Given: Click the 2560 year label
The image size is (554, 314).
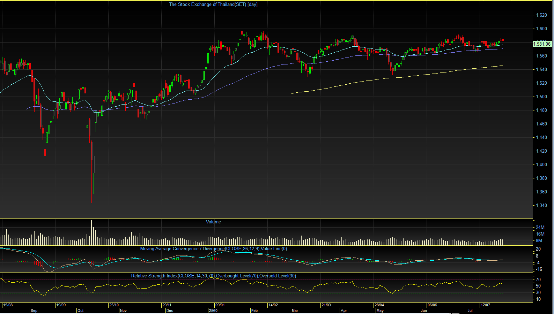Looking at the screenshot, I should 213,311.
